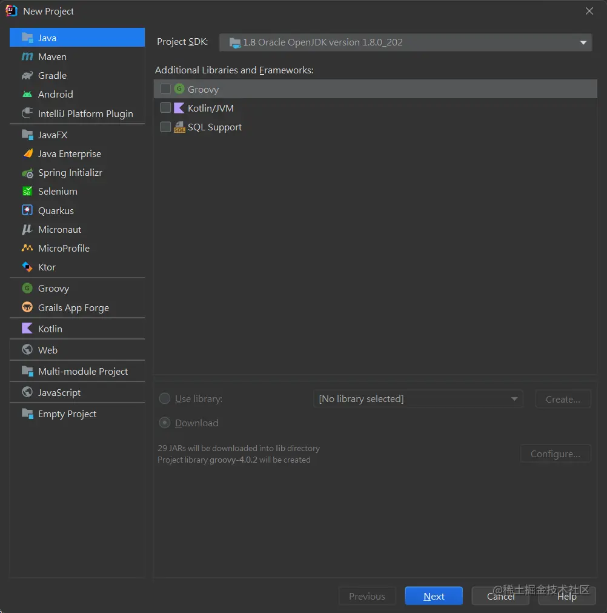Click the Groovy icon in frameworks list
This screenshot has height=613, width=607.
click(x=179, y=89)
